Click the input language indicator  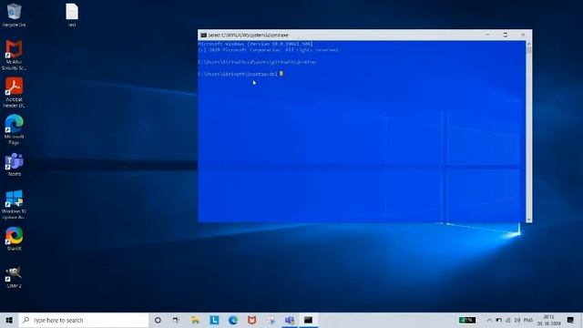[x=528, y=320]
